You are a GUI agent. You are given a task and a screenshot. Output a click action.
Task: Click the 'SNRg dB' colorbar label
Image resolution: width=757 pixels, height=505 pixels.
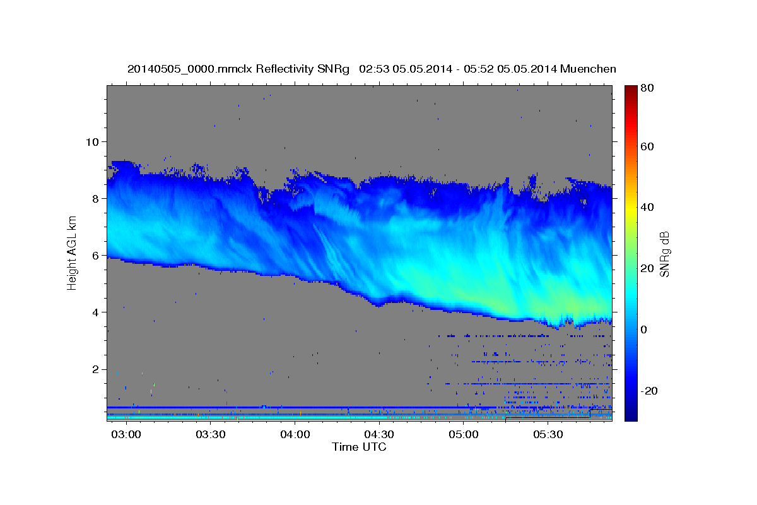[664, 254]
